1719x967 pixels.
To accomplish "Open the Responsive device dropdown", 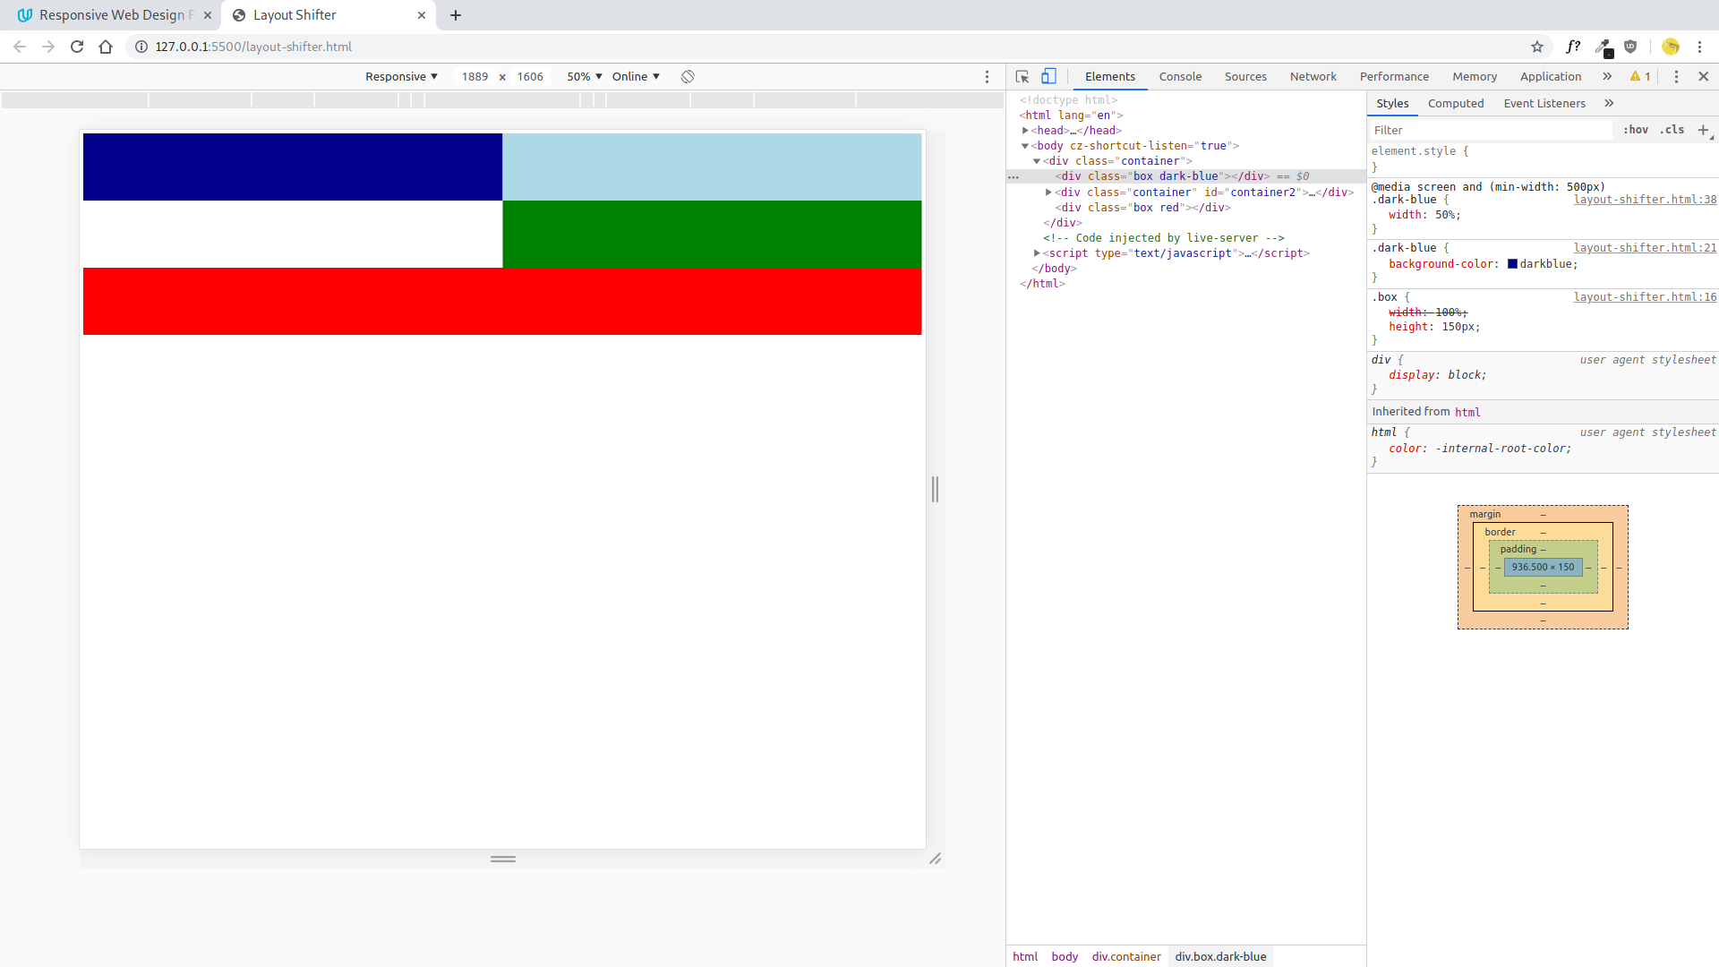I will click(x=401, y=77).
